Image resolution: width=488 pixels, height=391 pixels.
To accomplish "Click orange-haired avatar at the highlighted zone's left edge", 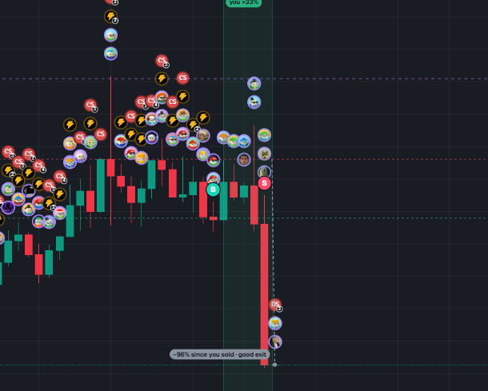I will [223, 138].
